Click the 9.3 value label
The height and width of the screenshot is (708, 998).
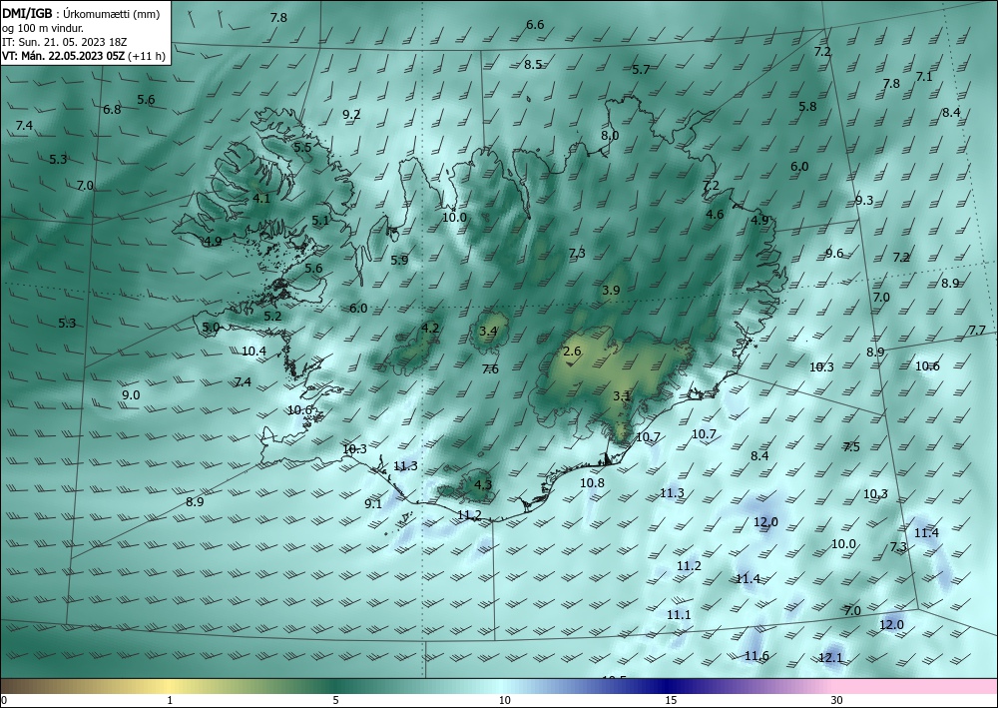tap(863, 201)
